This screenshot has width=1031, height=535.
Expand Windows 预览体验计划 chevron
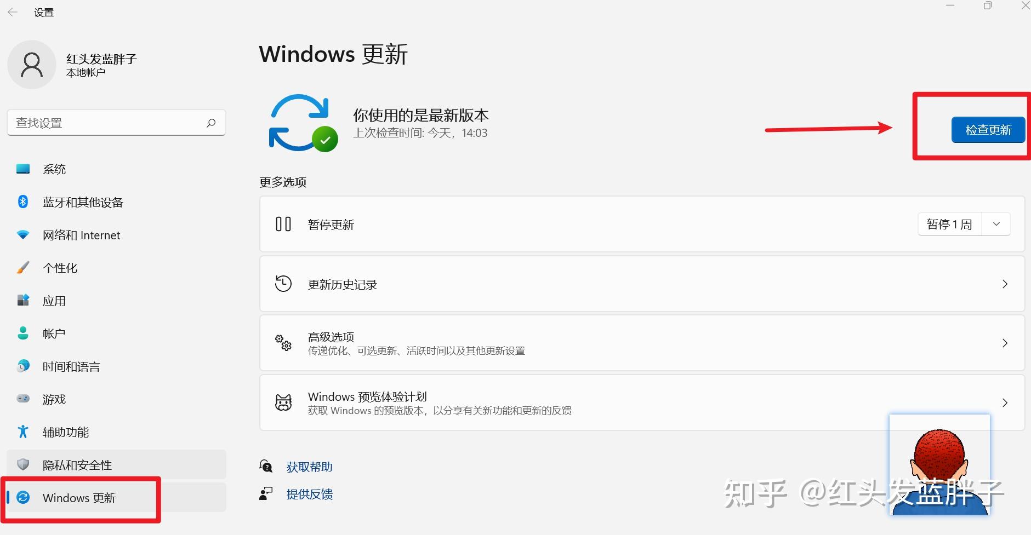1005,403
